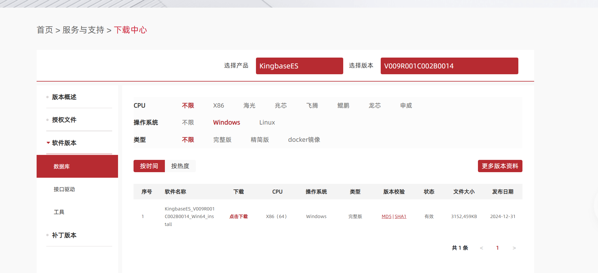The image size is (598, 273).
Task: Click the 文件大小 column header
Action: tap(464, 192)
